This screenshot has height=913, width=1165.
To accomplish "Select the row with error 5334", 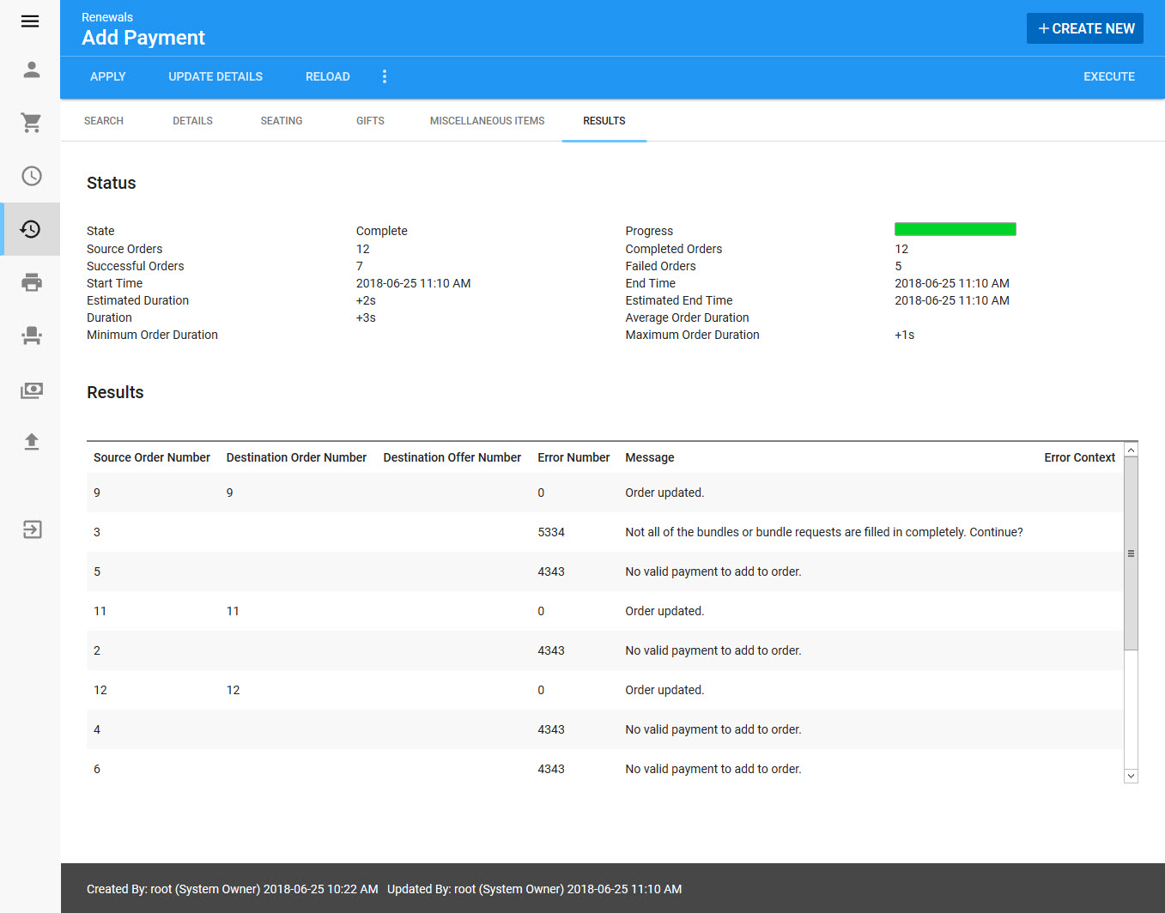I will coord(604,532).
